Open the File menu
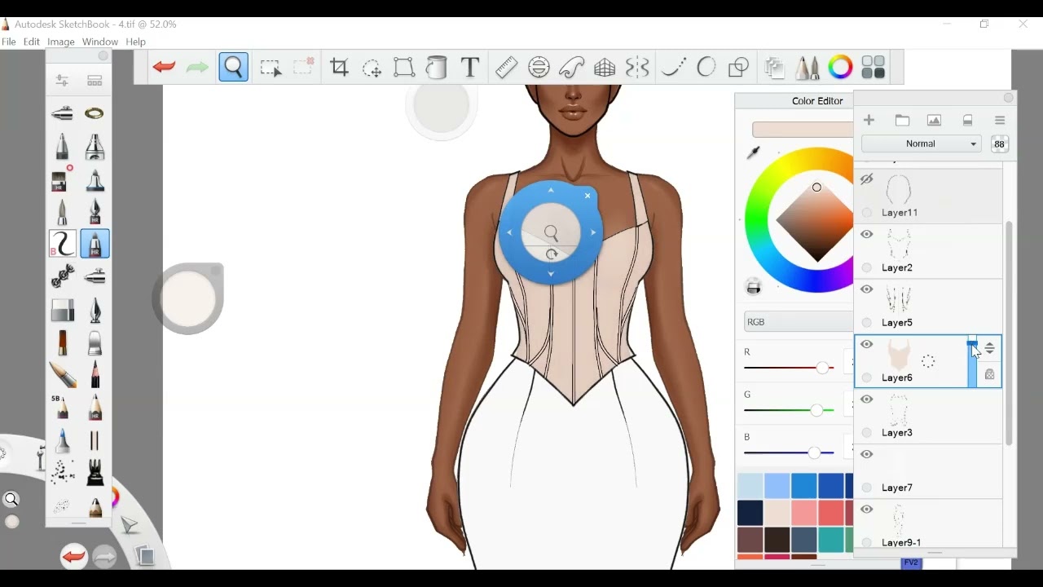The width and height of the screenshot is (1043, 587). [x=9, y=42]
